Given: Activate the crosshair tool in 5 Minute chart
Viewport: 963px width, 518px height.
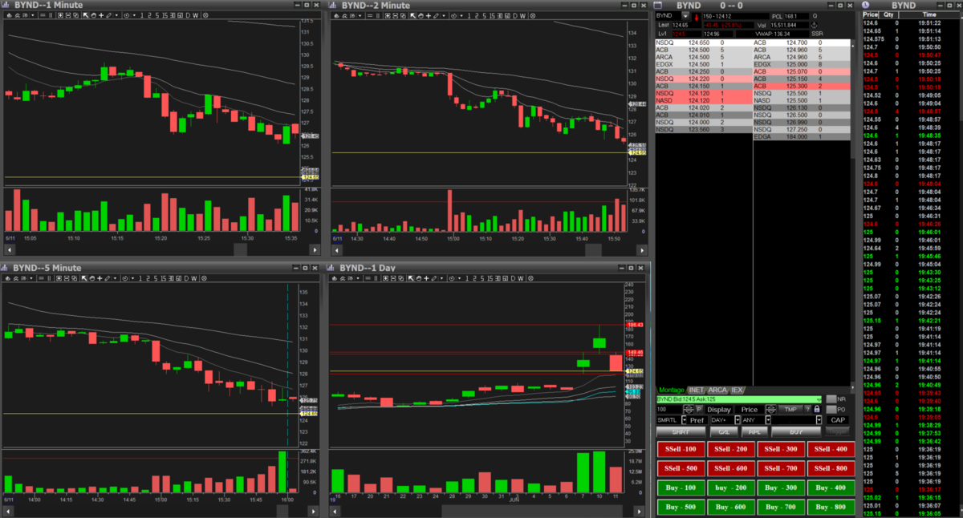Looking at the screenshot, I should pyautogui.click(x=101, y=277).
